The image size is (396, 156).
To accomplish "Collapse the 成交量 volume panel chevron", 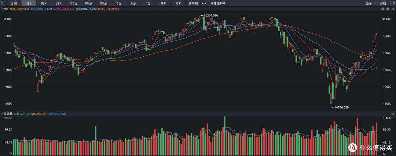I will click(x=2, y=114).
